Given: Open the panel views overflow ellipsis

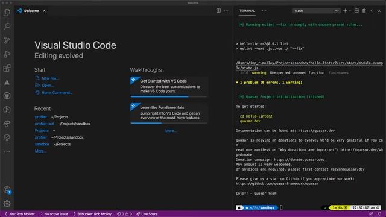Looking at the screenshot, I should point(264,11).
